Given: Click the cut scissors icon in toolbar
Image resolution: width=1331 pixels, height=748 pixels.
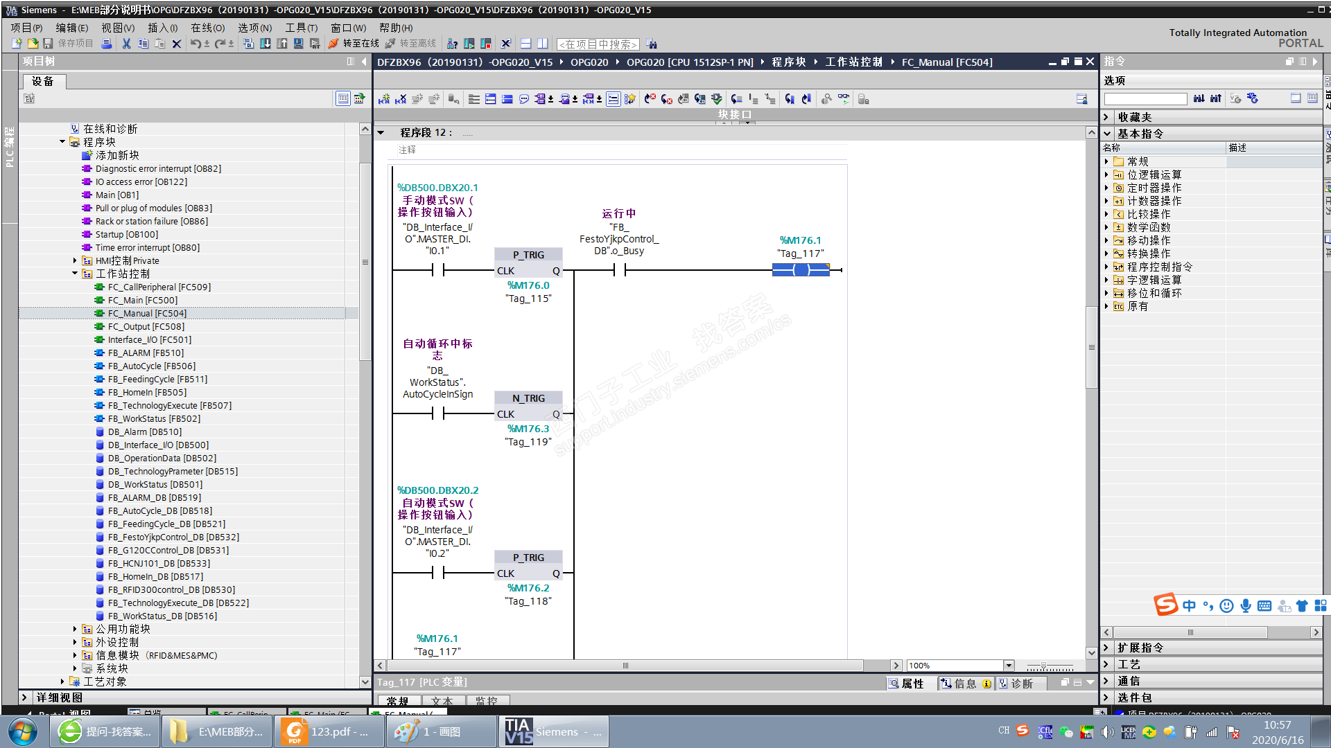Looking at the screenshot, I should 126,44.
